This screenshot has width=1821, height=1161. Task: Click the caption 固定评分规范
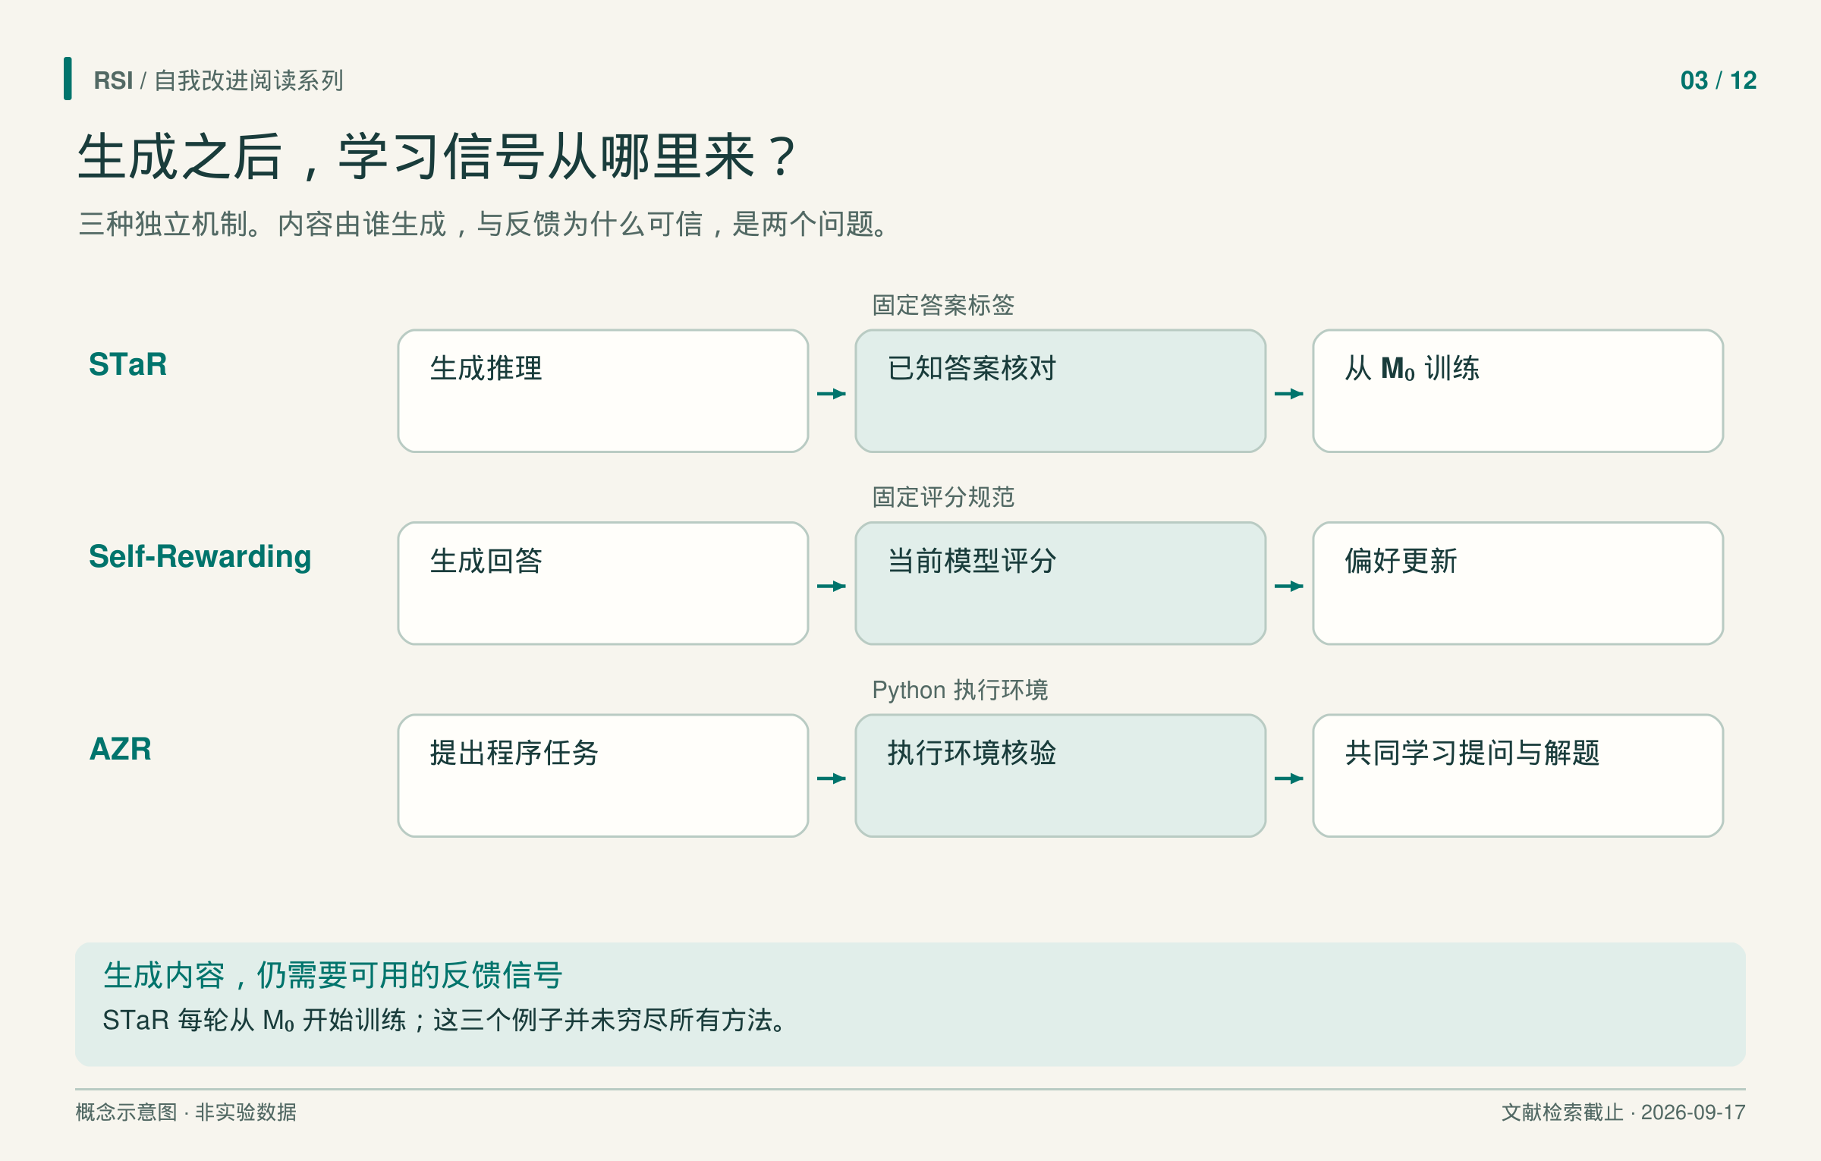tap(943, 497)
